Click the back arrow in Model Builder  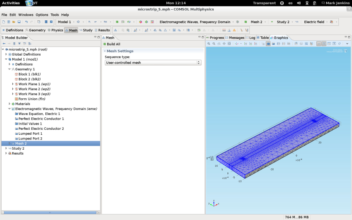[4, 44]
